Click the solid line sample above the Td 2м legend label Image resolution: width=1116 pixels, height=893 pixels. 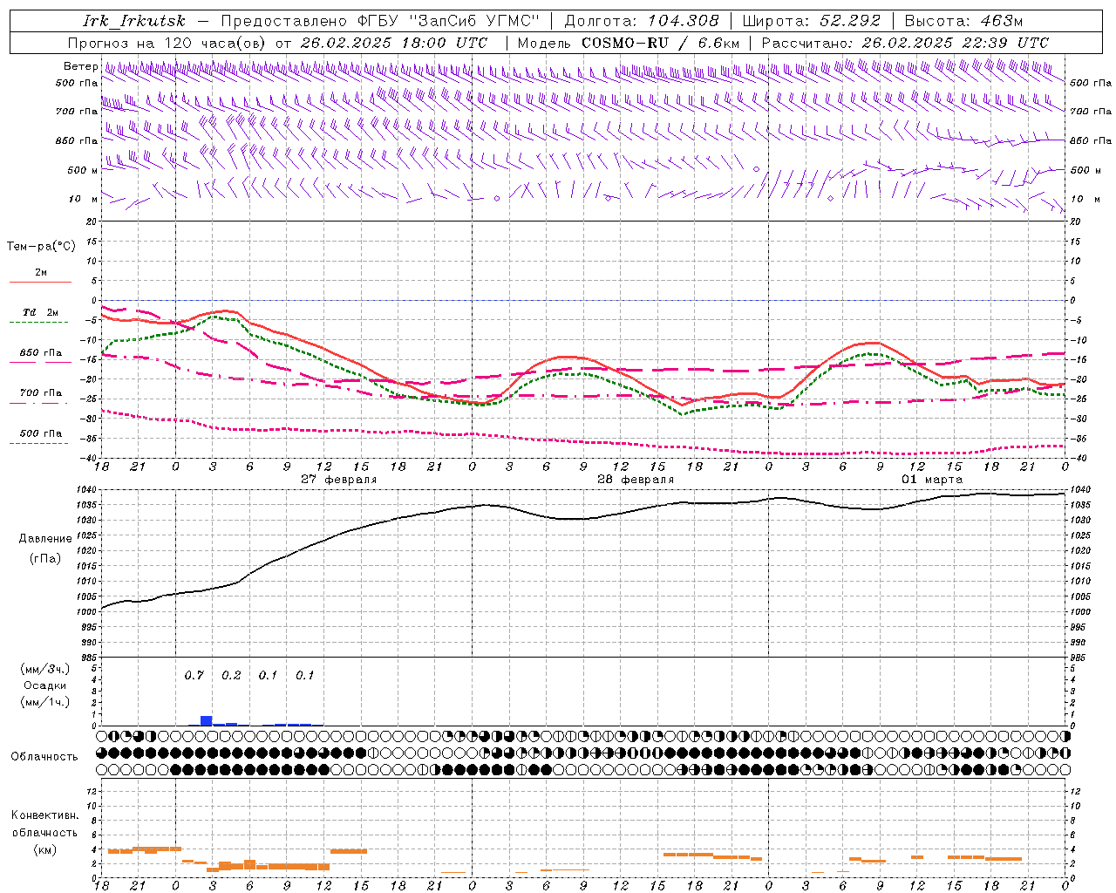pos(40,282)
